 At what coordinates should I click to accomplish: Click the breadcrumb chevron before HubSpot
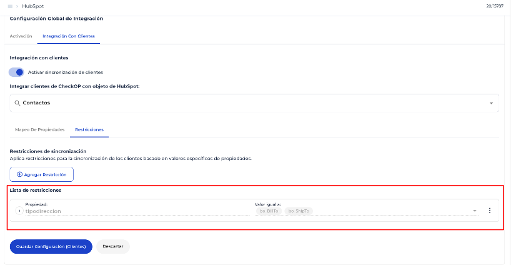coord(17,6)
